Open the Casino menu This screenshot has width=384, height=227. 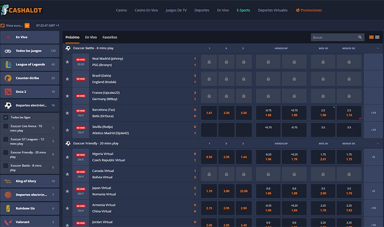click(x=121, y=10)
